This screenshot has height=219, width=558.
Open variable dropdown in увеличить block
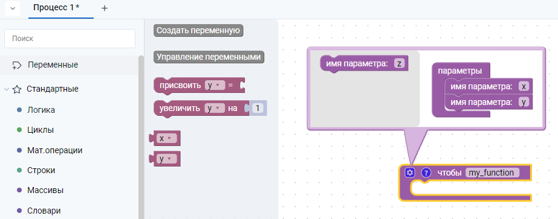[x=215, y=108]
